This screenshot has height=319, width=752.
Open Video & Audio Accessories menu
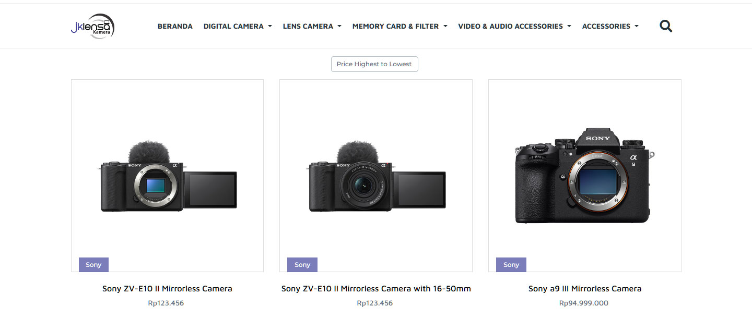point(514,26)
